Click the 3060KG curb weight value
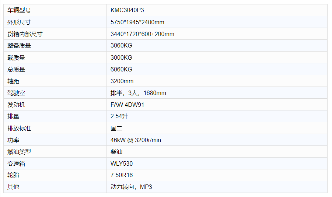 [x=121, y=46]
